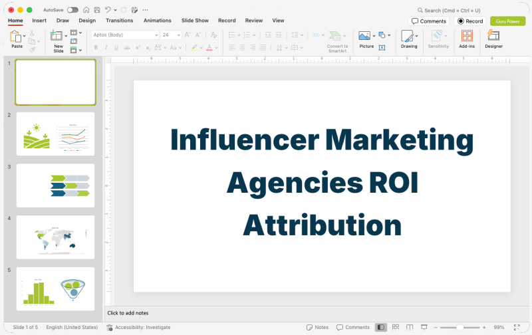Click the Drawing icon
The width and height of the screenshot is (532, 335).
(x=407, y=36)
